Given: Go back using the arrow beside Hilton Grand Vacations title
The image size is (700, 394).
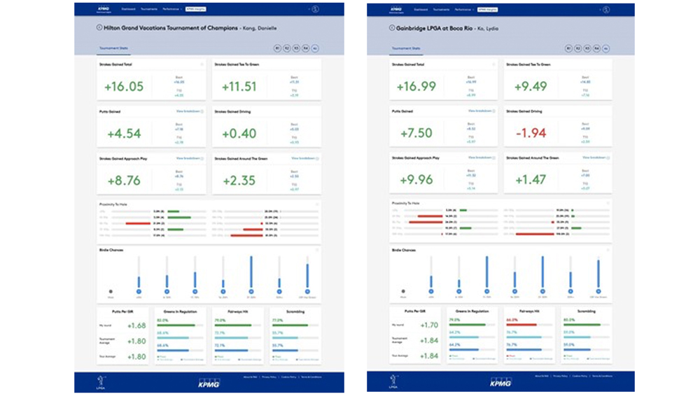Looking at the screenshot, I should pos(99,27).
